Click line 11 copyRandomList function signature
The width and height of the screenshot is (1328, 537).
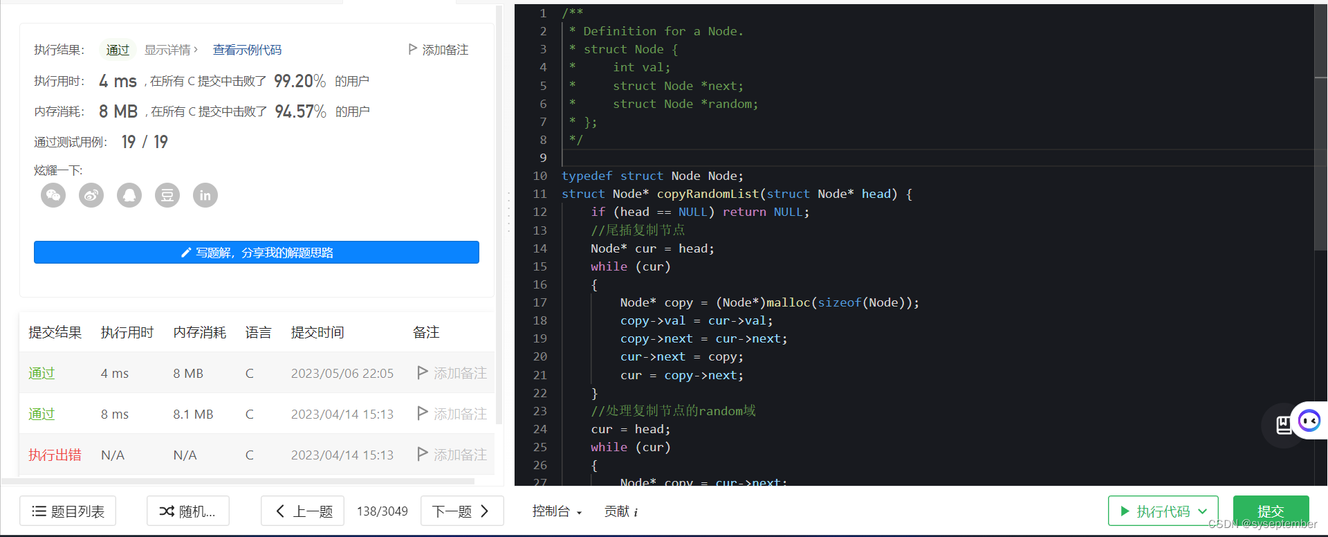pos(737,194)
